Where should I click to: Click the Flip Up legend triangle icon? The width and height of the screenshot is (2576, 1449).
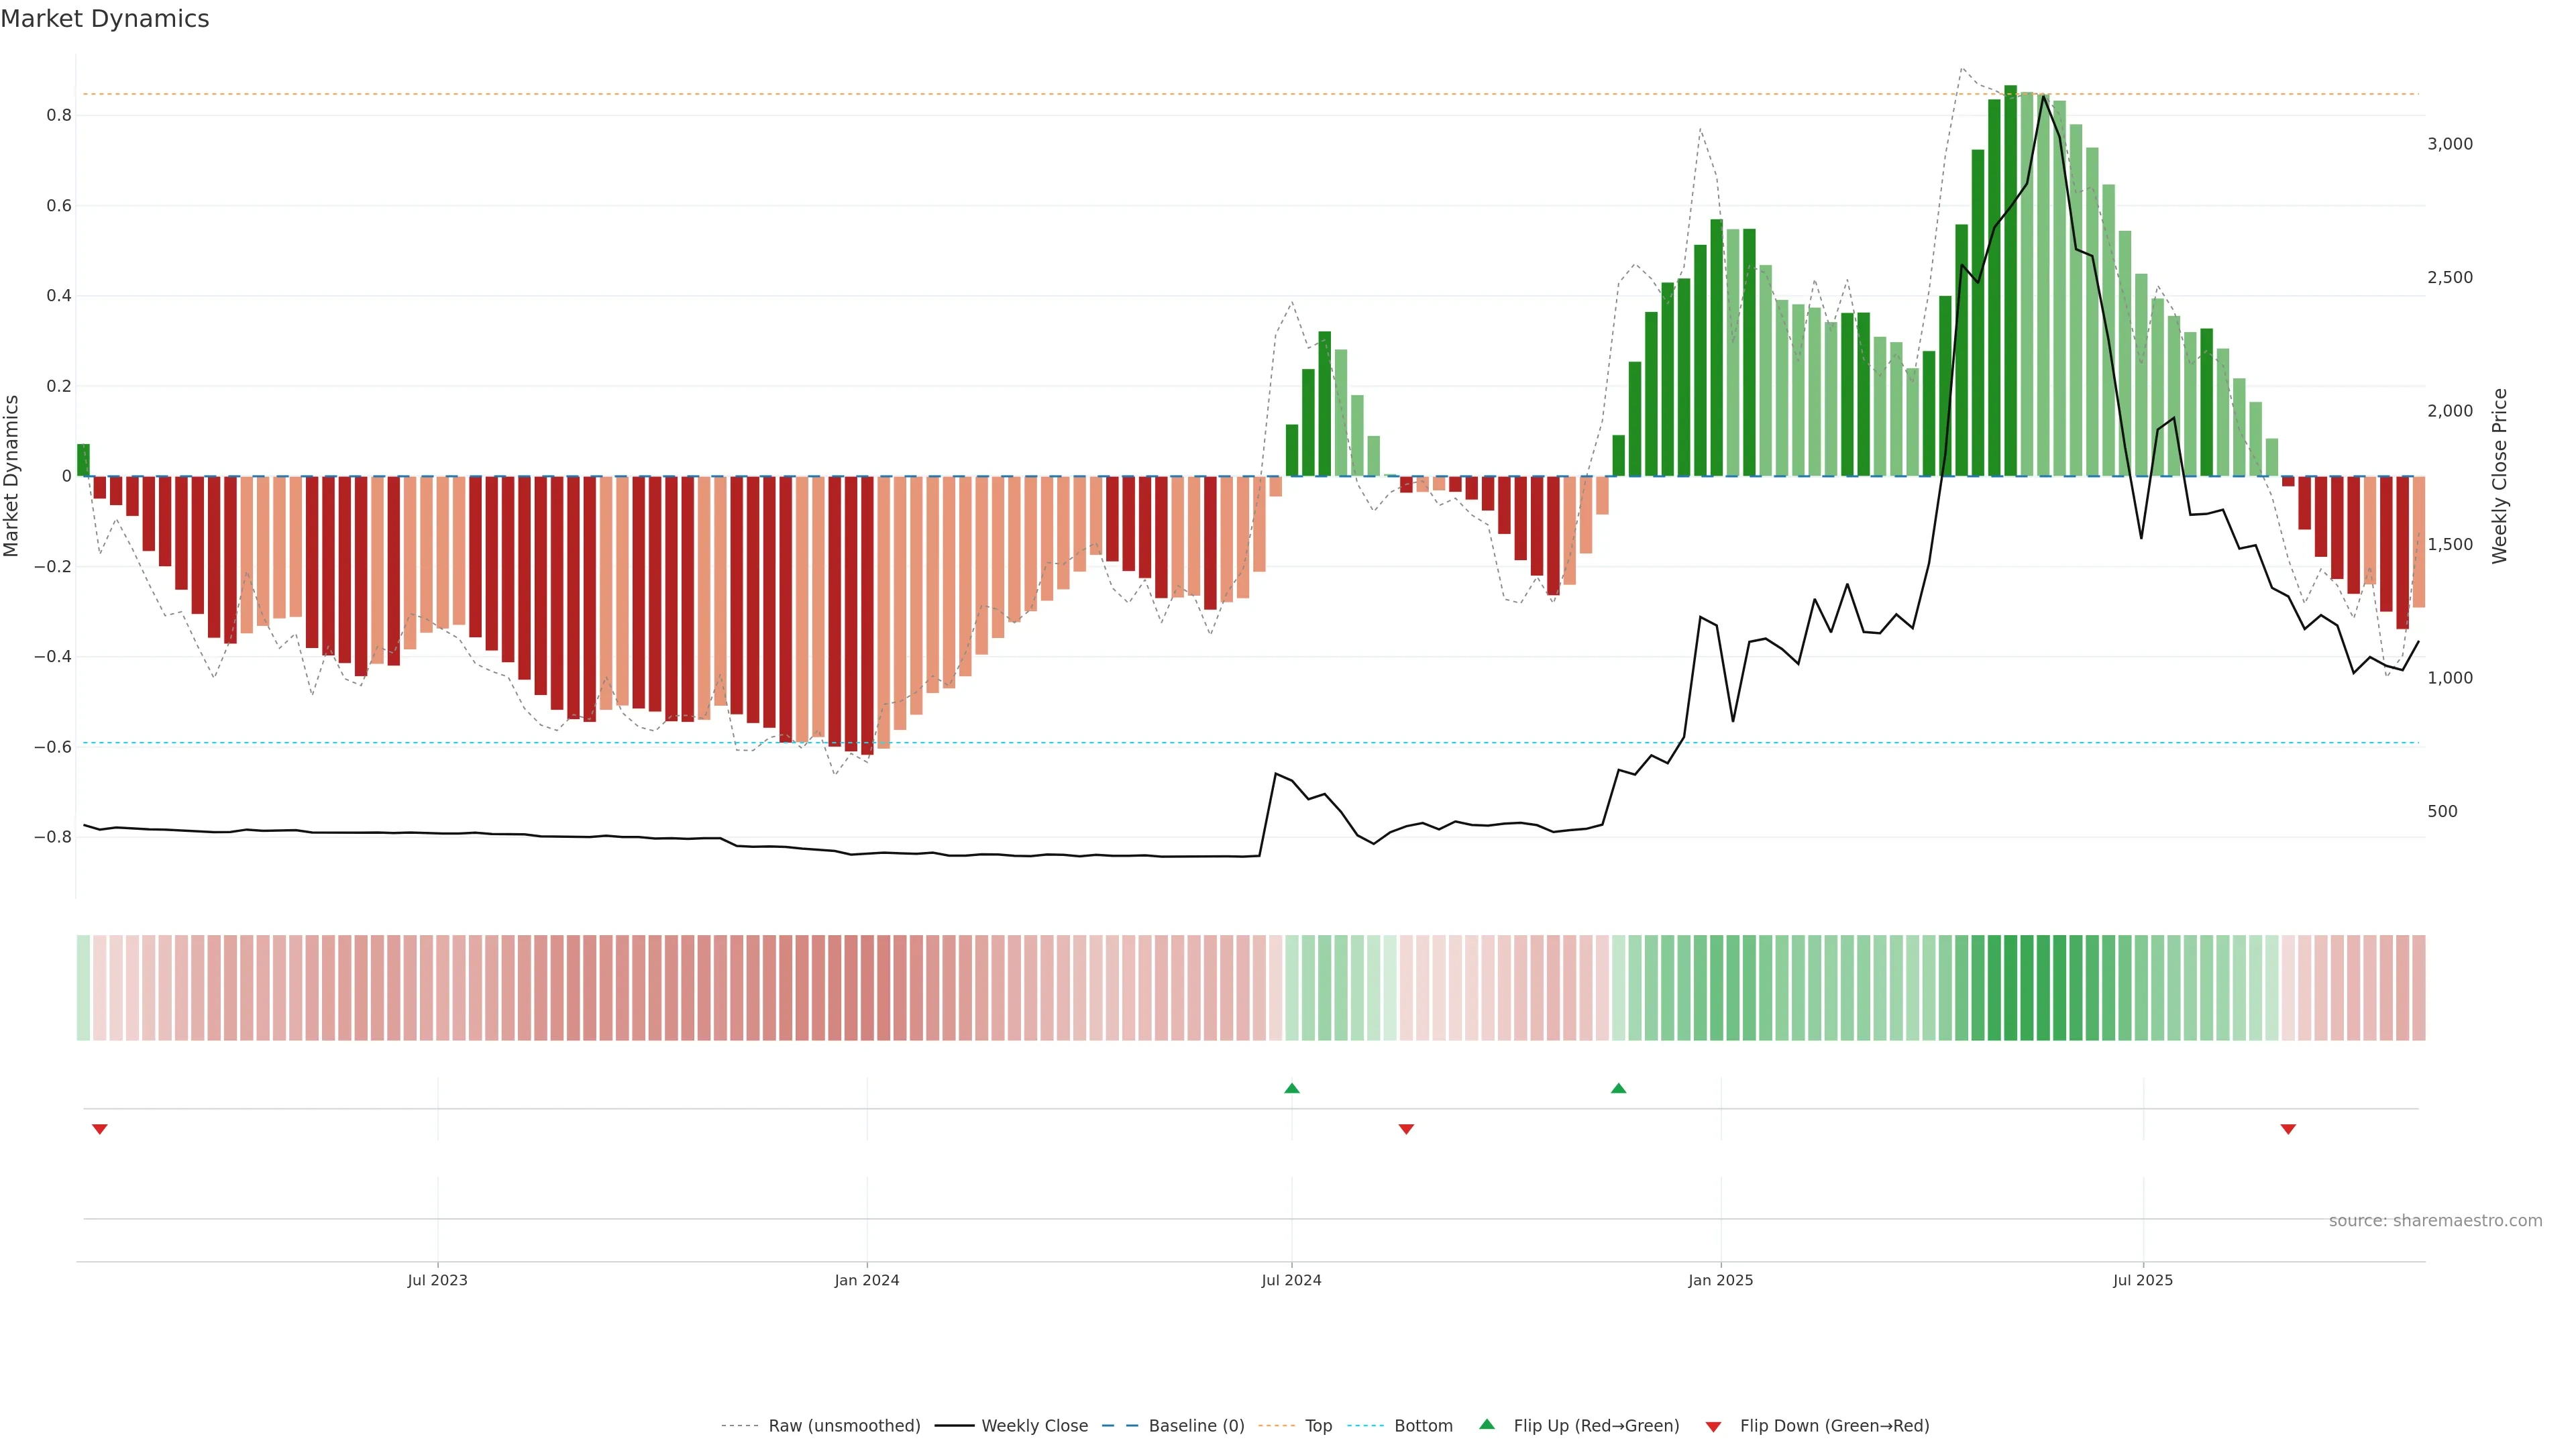(1487, 1425)
